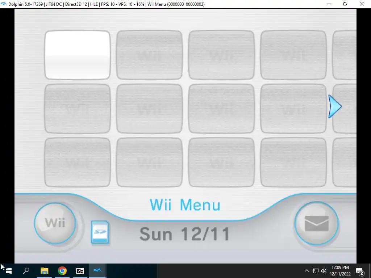
Task: Open 7-Zip from the taskbar
Action: [80, 271]
